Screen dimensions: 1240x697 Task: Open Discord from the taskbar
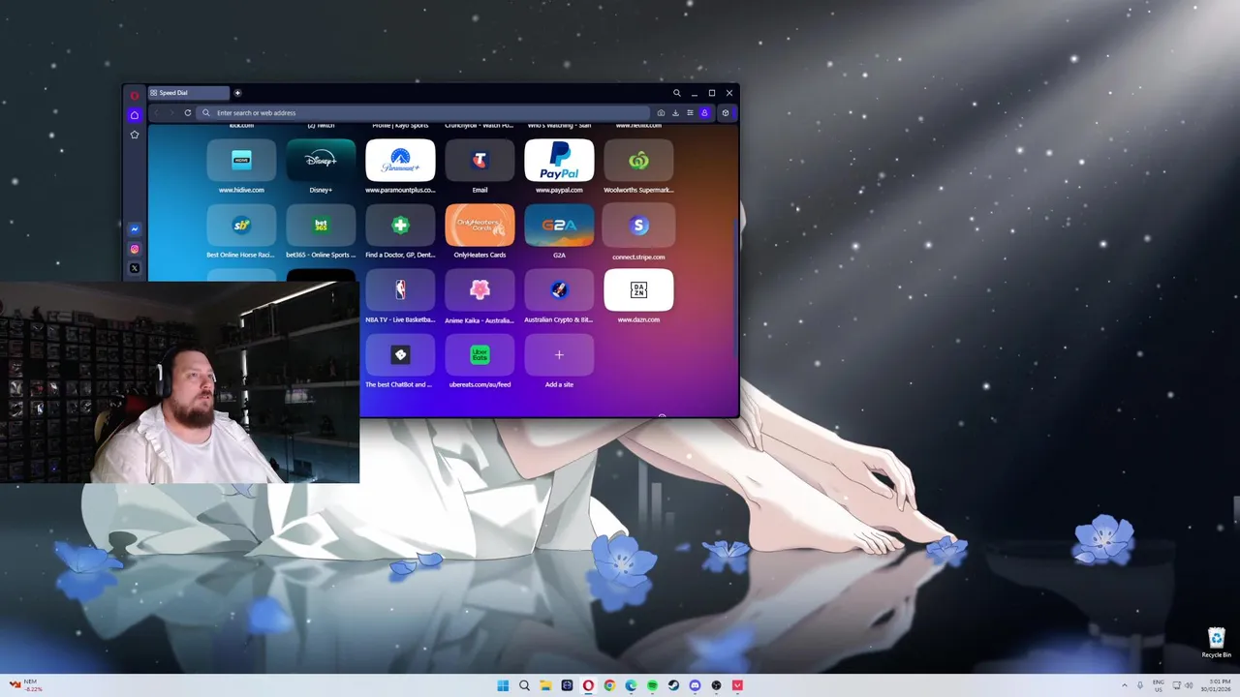point(695,685)
